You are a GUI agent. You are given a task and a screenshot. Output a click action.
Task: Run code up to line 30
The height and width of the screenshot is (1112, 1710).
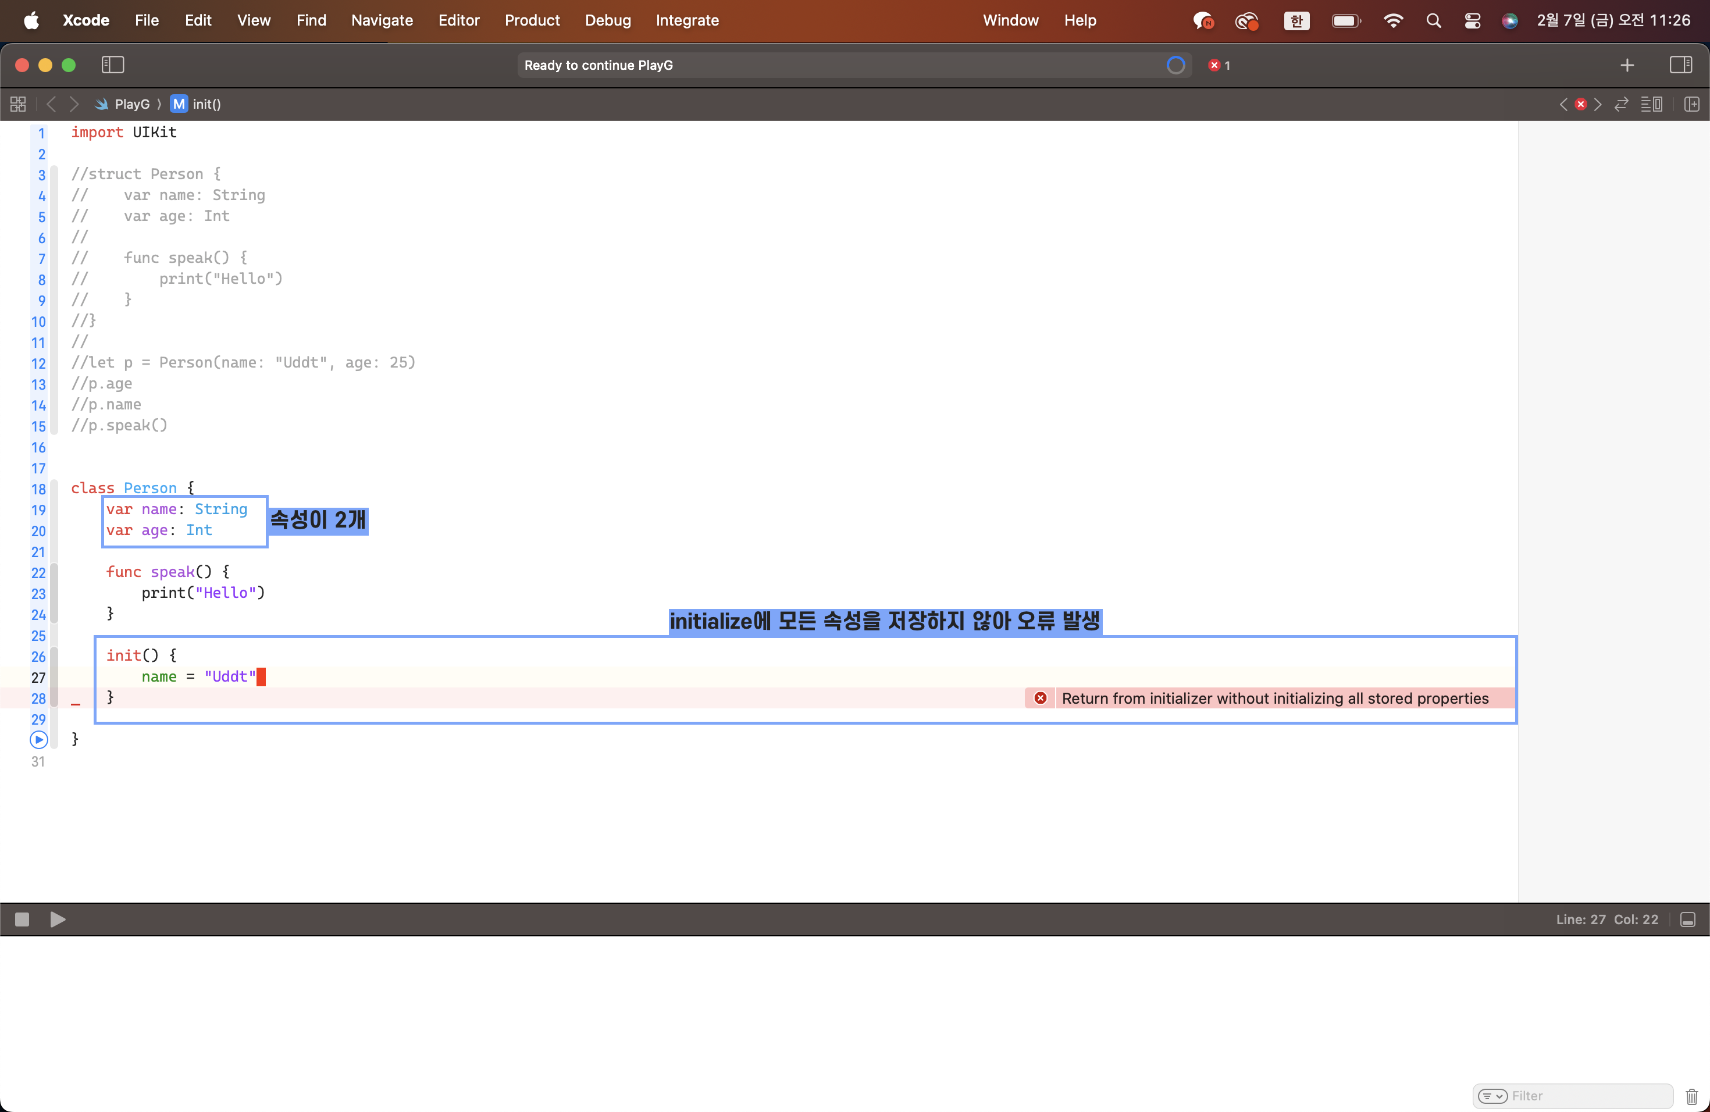39,739
